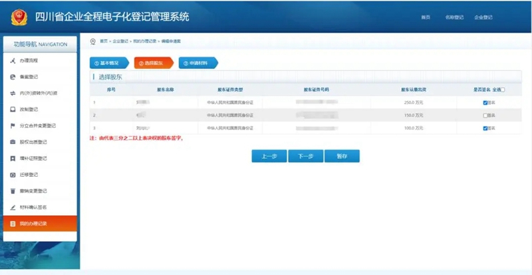Click 首页 in the breadcrumb

(x=103, y=41)
